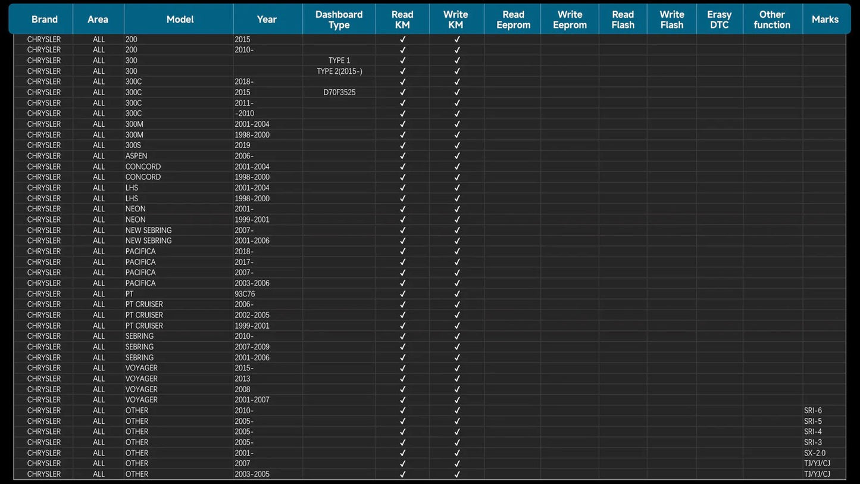Click Read KM checkmark for 300 TYPE 1
860x484 pixels.
coord(402,61)
